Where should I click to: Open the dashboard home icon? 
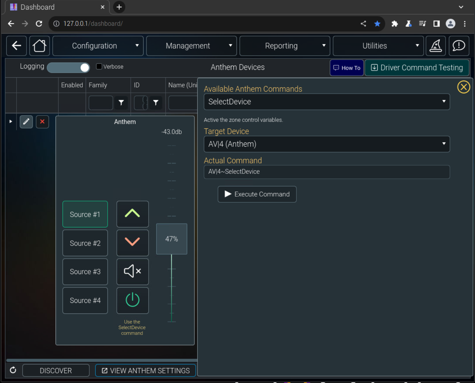click(39, 46)
